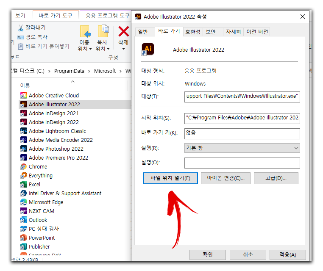Click the 확인 button
323x271 pixels.
[208, 255]
